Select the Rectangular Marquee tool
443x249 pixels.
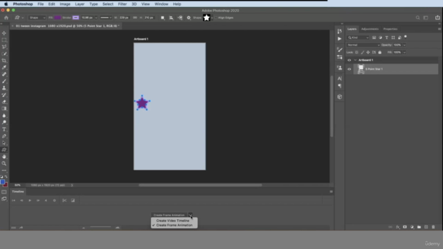coord(4,40)
